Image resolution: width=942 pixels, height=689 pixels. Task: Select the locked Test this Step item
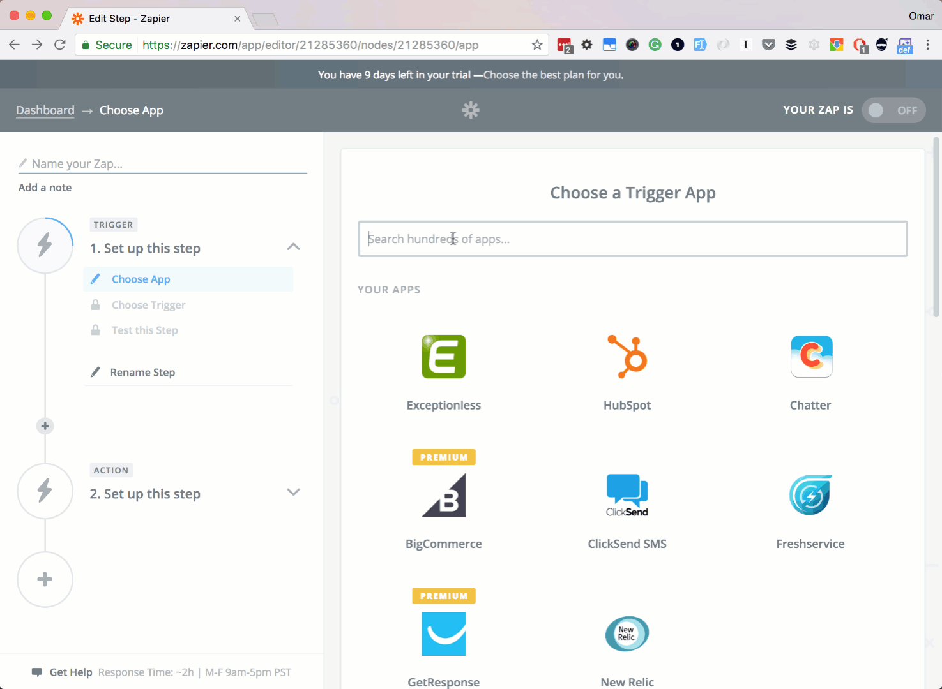click(x=144, y=330)
